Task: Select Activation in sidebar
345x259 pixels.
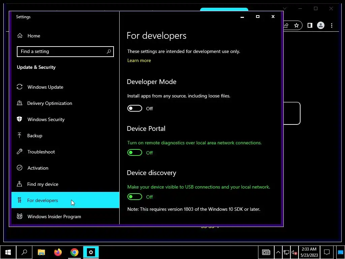Action: [x=65, y=168]
